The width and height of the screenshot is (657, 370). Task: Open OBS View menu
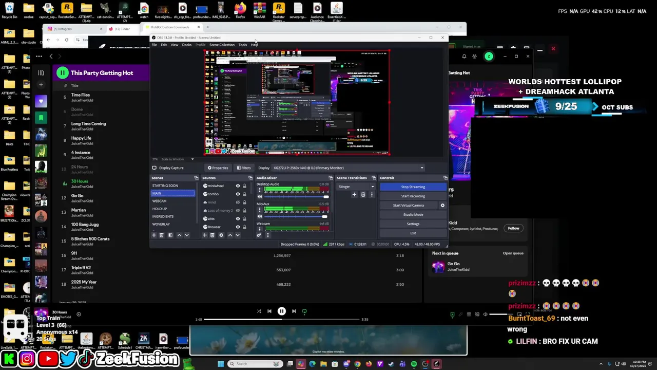(x=175, y=45)
